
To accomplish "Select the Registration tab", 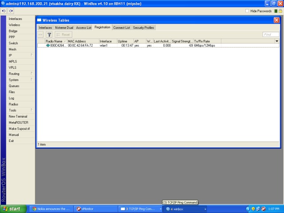I will pyautogui.click(x=103, y=27).
